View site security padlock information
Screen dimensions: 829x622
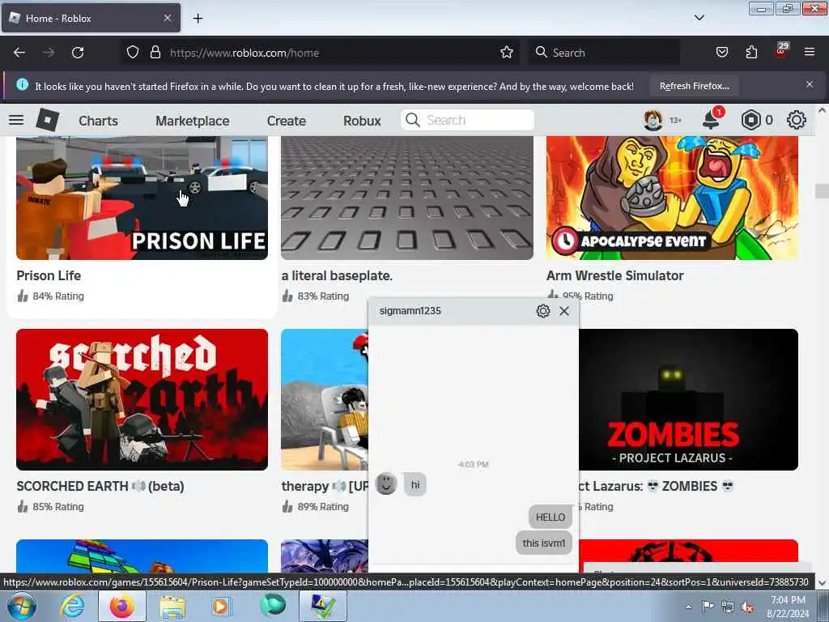[155, 53]
